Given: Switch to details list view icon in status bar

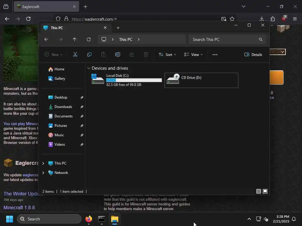Looking at the screenshot, I should [258, 191].
